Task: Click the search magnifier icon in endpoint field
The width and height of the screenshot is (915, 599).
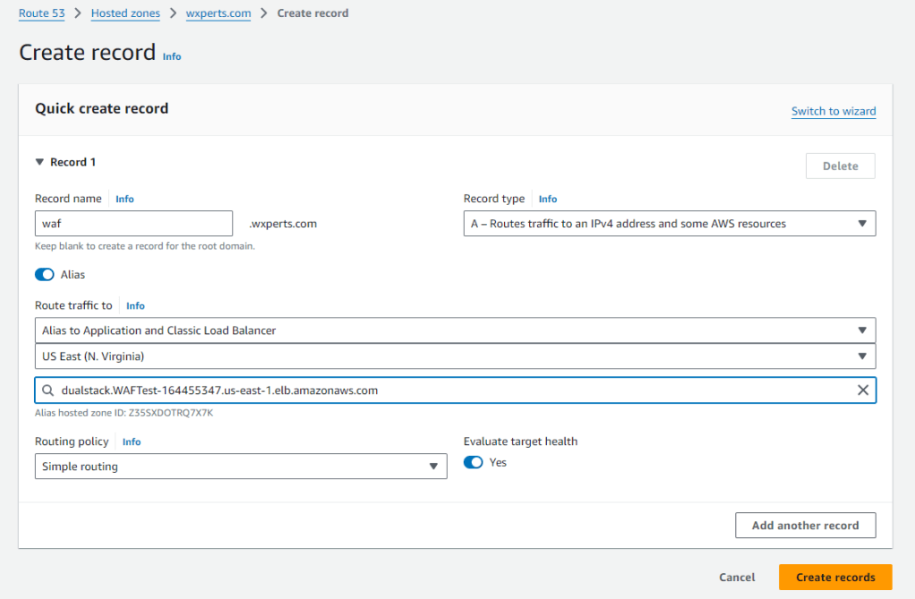Action: click(47, 390)
